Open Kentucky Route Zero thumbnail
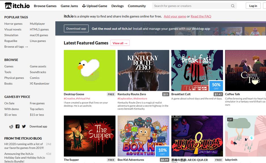Viewport: 266px width, 163px height. (143, 70)
